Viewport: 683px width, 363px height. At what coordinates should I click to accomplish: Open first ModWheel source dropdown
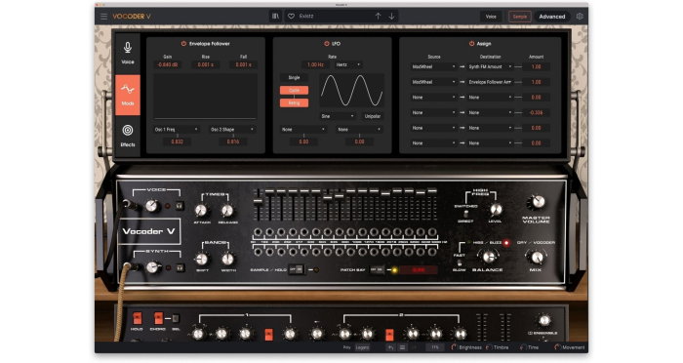coord(433,66)
